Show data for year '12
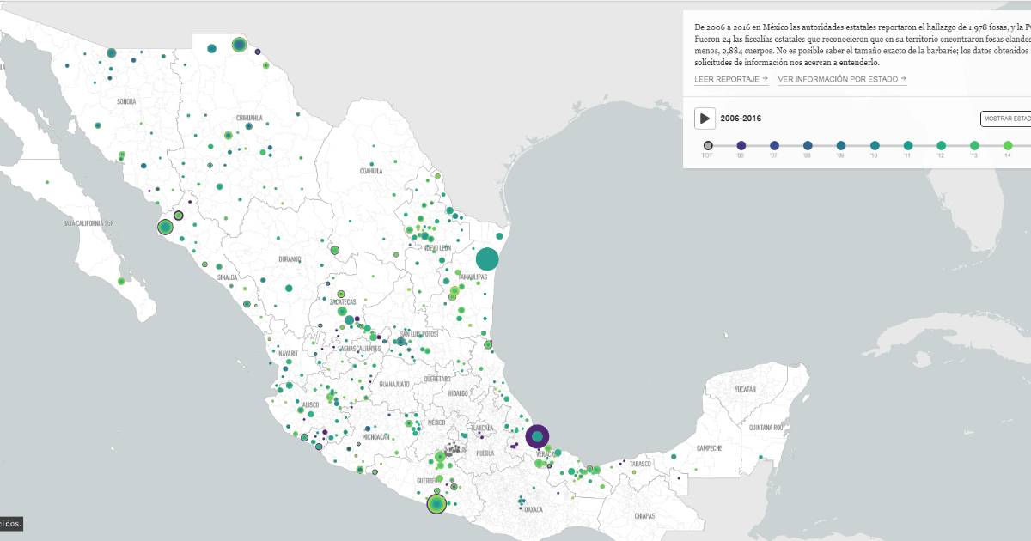 coord(941,146)
